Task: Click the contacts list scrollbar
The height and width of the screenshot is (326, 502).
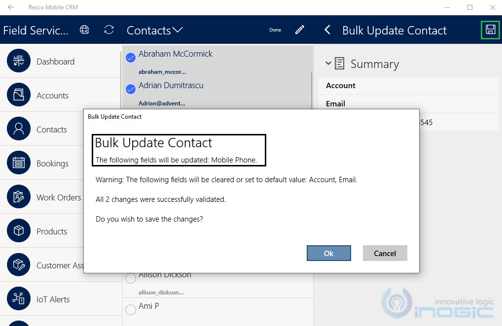Action: (x=312, y=91)
